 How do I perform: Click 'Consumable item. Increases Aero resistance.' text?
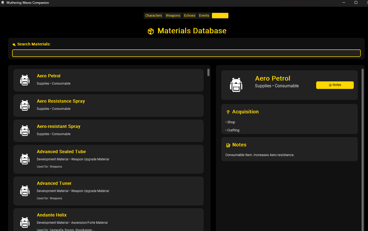(x=260, y=155)
